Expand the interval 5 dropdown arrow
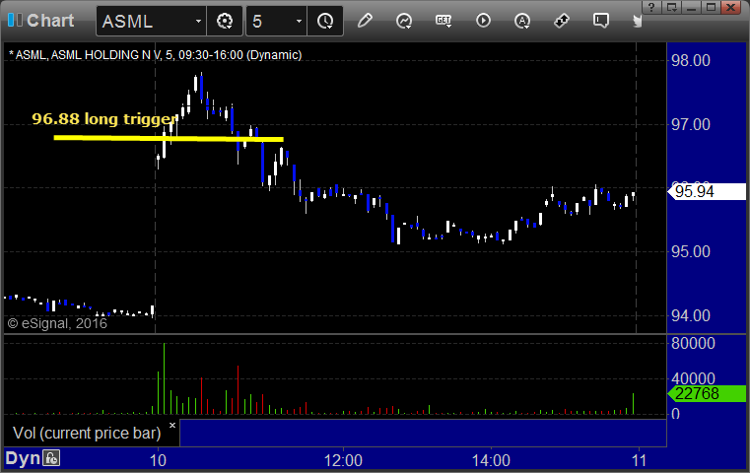 point(299,22)
